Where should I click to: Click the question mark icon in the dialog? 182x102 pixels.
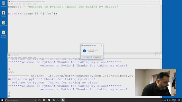pyautogui.click(x=84, y=51)
